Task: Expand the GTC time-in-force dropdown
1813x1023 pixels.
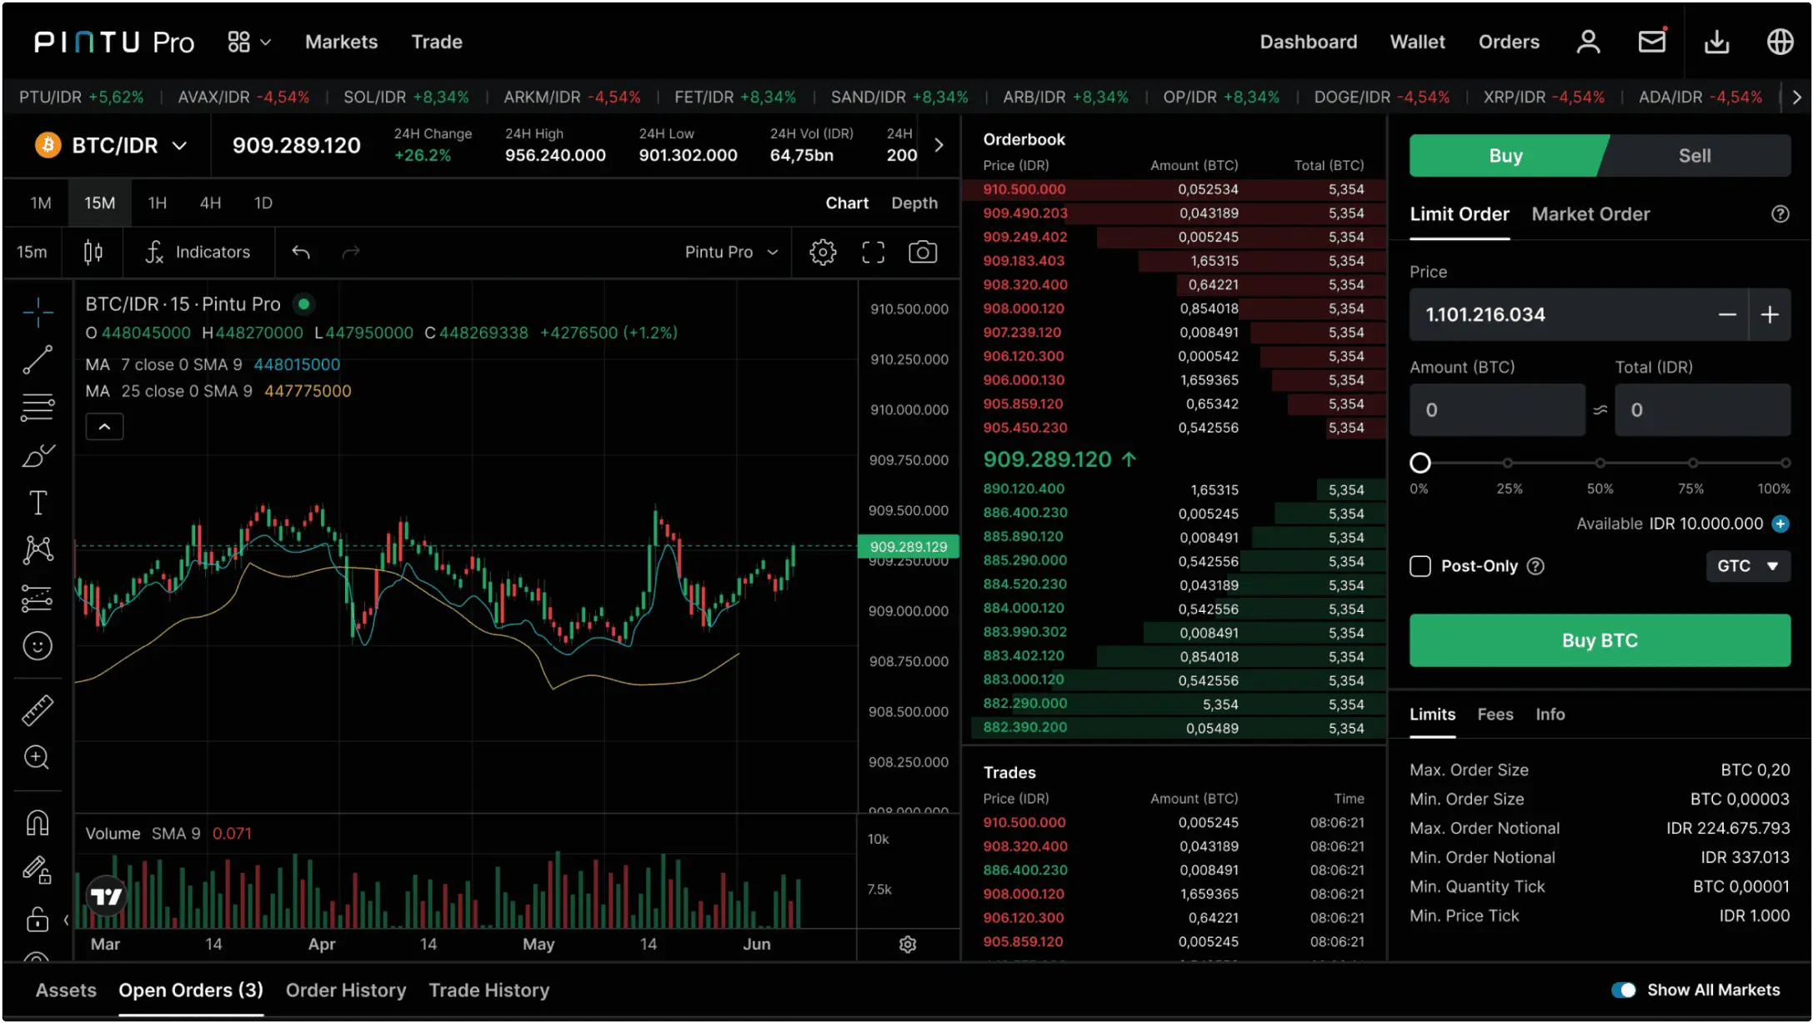Action: click(x=1748, y=566)
